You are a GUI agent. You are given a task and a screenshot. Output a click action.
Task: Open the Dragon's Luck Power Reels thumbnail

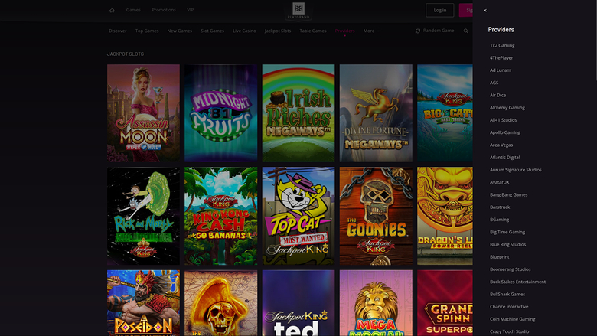pyautogui.click(x=445, y=216)
